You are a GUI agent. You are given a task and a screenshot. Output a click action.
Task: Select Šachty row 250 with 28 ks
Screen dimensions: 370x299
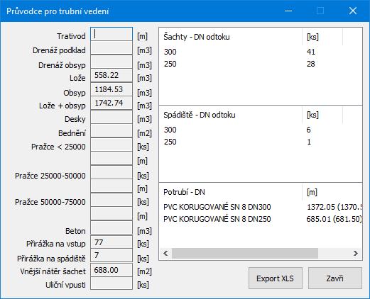[x=261, y=64]
